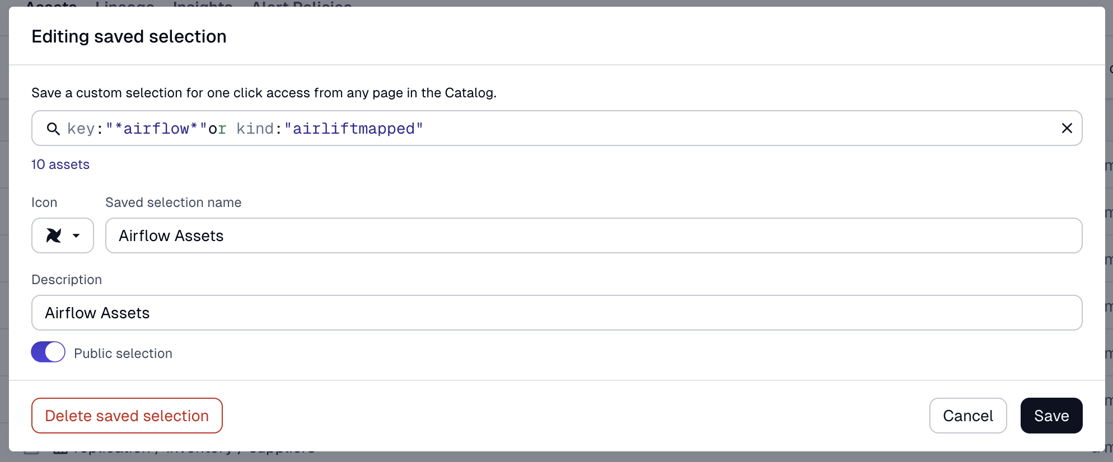Go to the Lineage tab behind the dialog

point(124,3)
